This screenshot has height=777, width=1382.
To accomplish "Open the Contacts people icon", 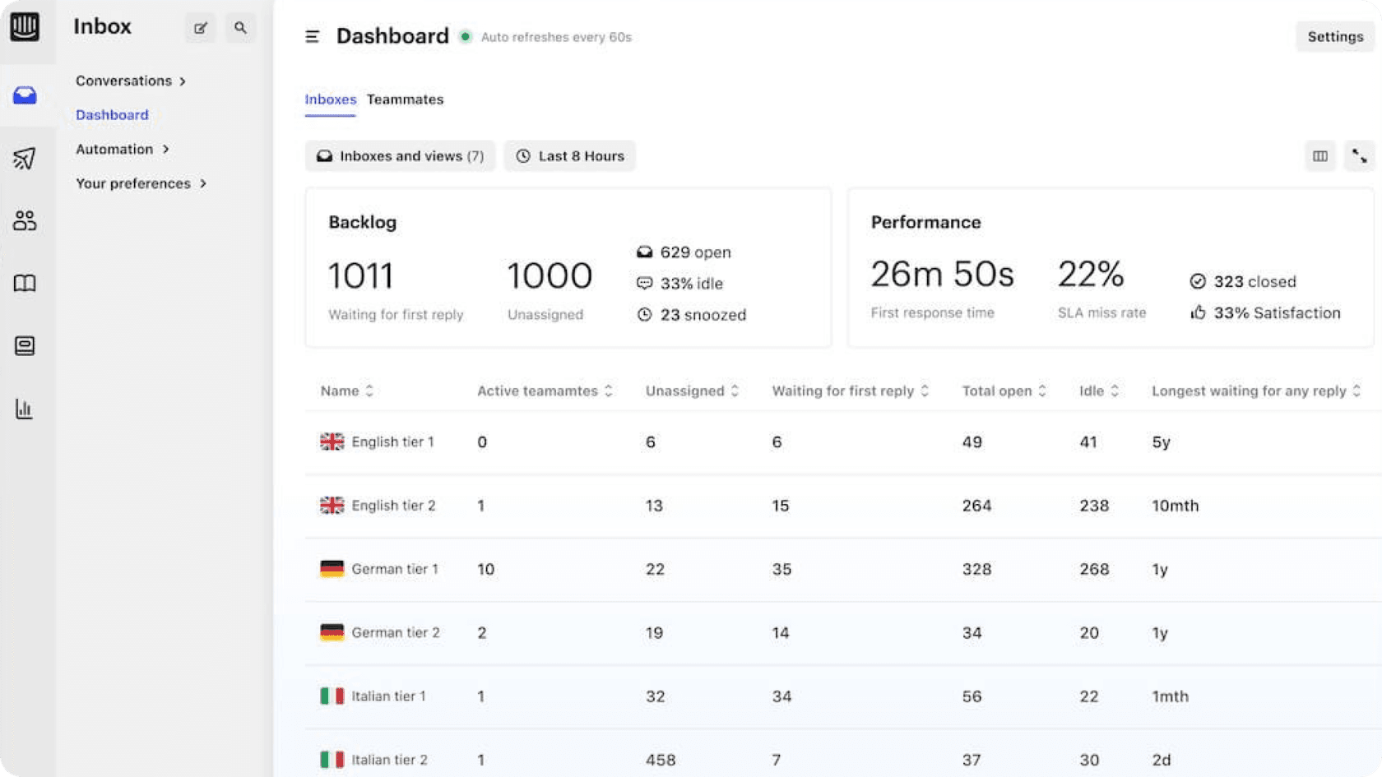I will click(25, 220).
